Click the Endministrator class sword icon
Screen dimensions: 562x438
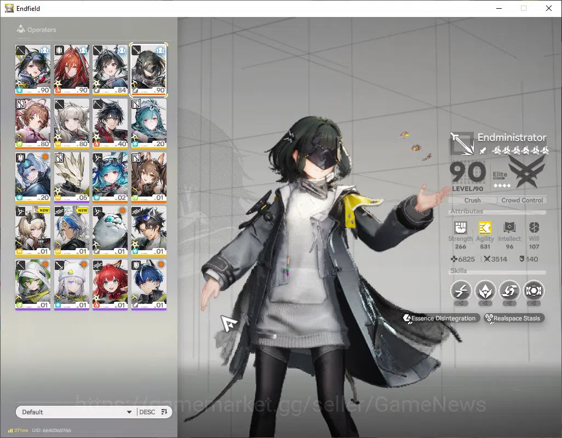[x=462, y=143]
